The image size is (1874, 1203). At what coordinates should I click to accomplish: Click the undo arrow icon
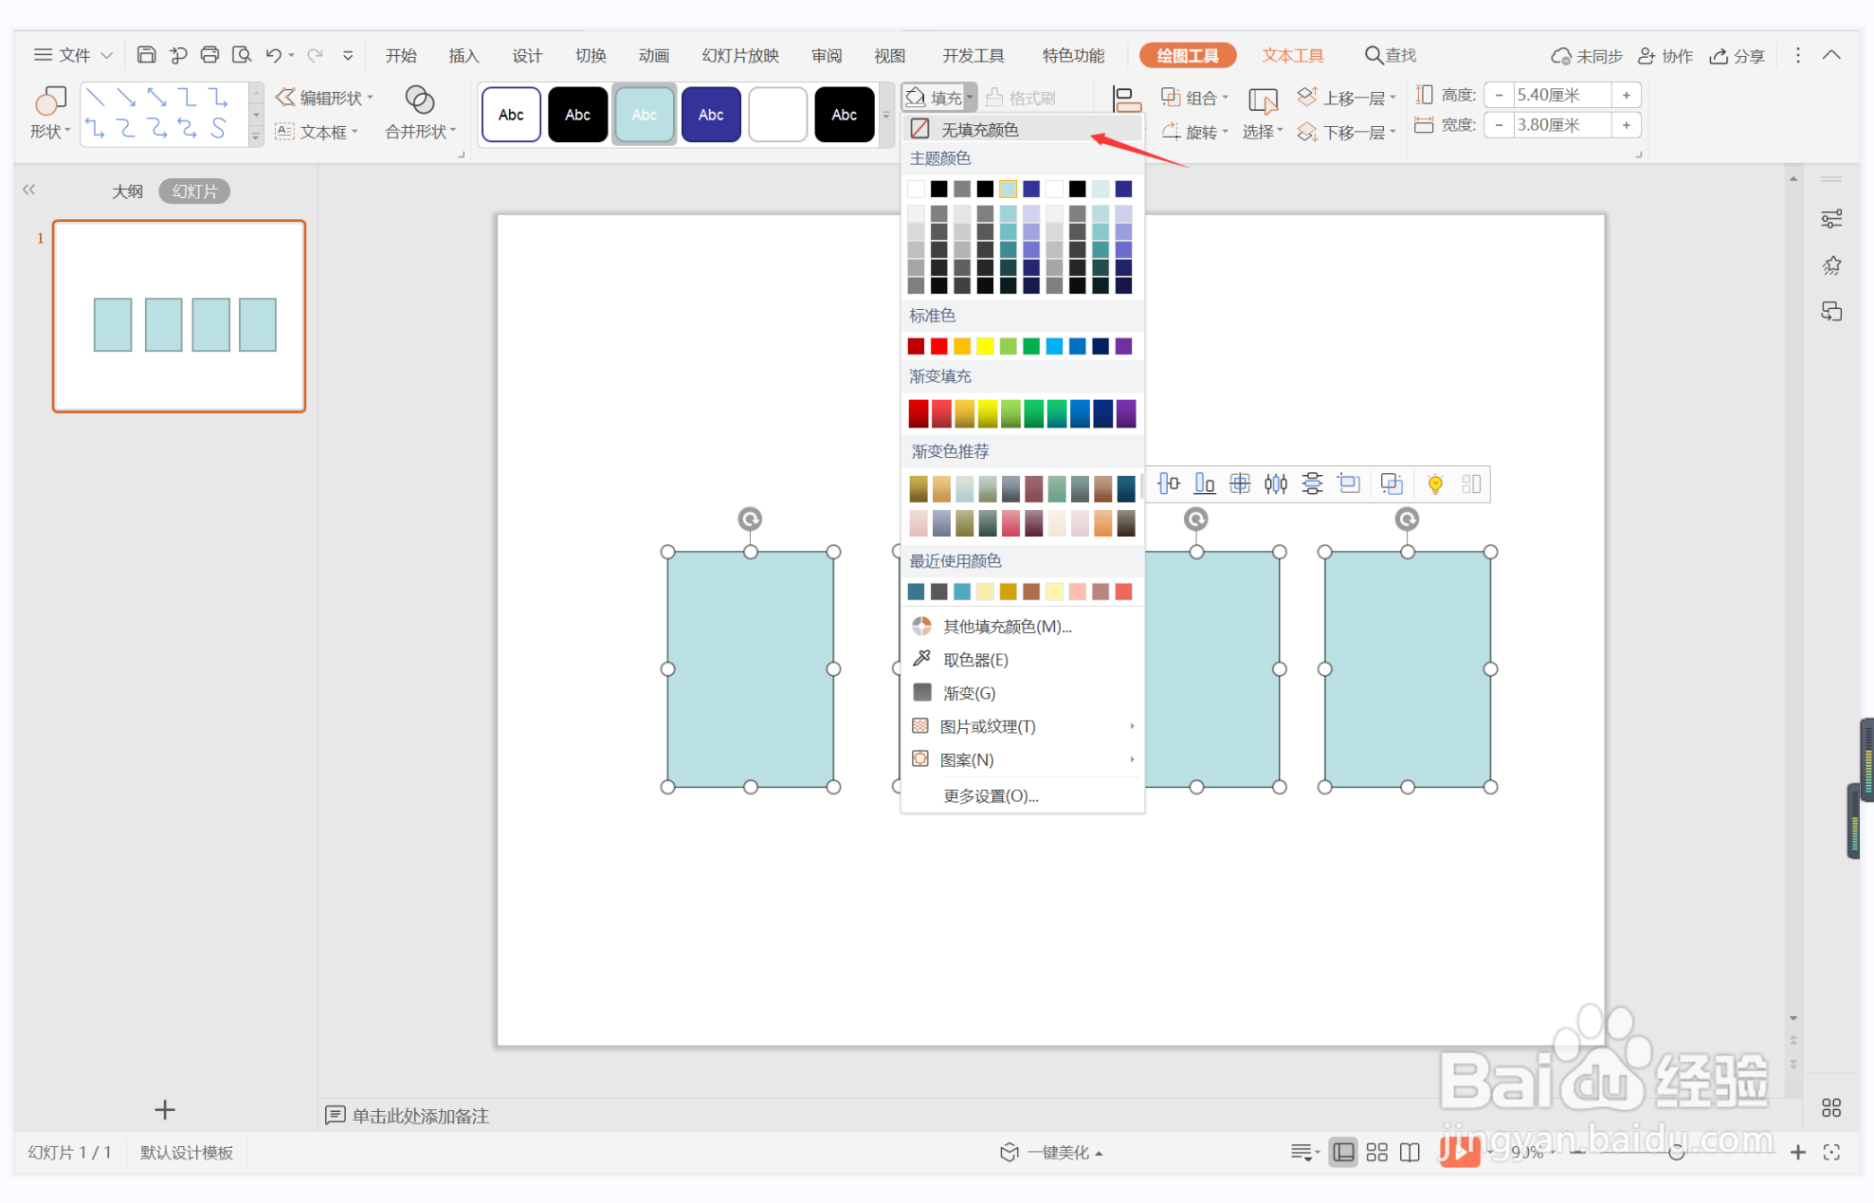(x=273, y=55)
